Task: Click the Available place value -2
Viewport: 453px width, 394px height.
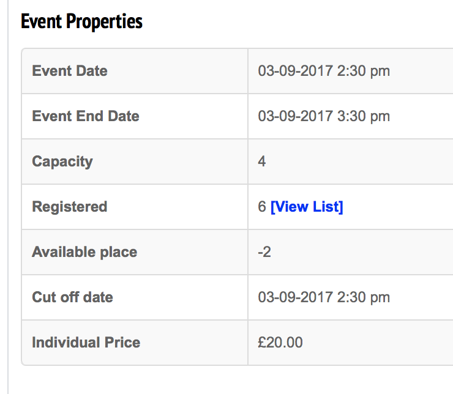Action: click(x=264, y=252)
